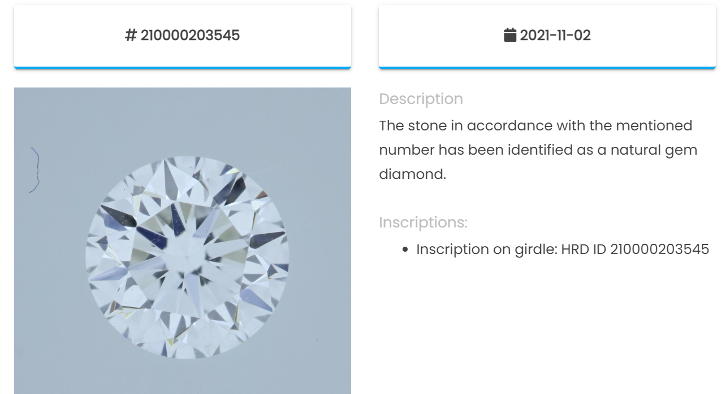
Task: Click the Description heading
Action: click(x=421, y=99)
